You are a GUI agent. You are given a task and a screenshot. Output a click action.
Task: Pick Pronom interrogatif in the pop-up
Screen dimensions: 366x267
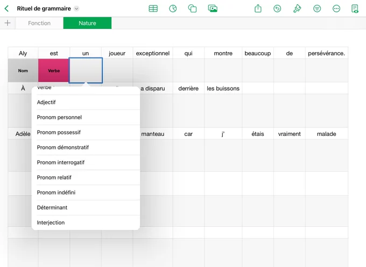coord(86,162)
